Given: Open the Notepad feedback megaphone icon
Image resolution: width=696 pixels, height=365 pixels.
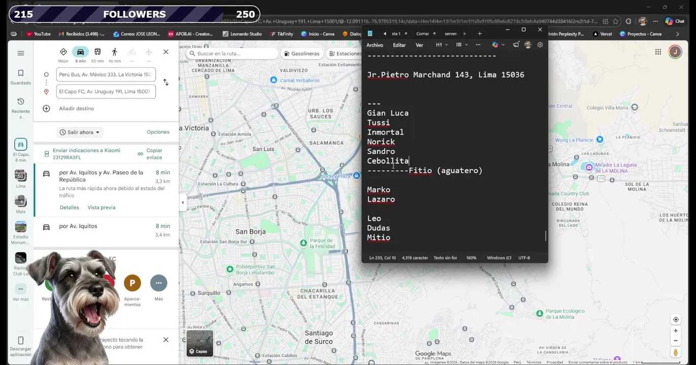Looking at the screenshot, I should 516,45.
